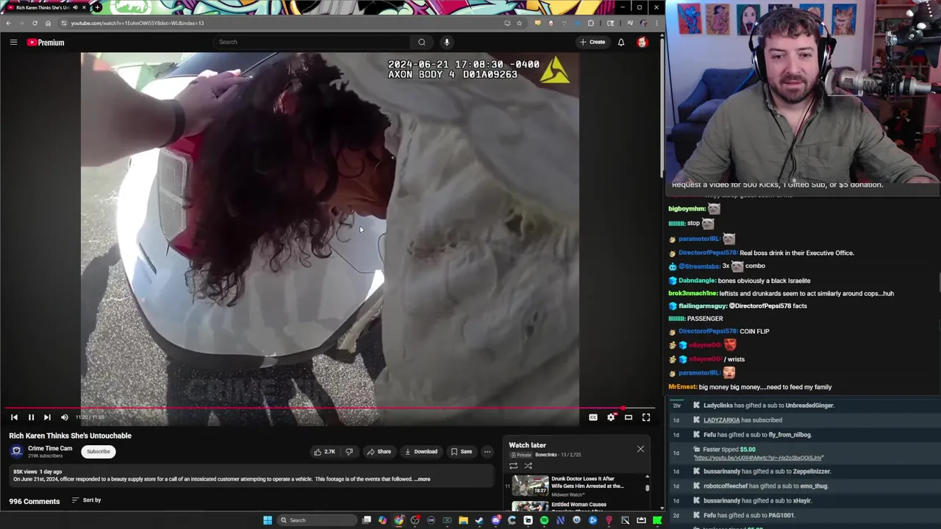This screenshot has width=941, height=529.
Task: Dislike the video
Action: 349,452
